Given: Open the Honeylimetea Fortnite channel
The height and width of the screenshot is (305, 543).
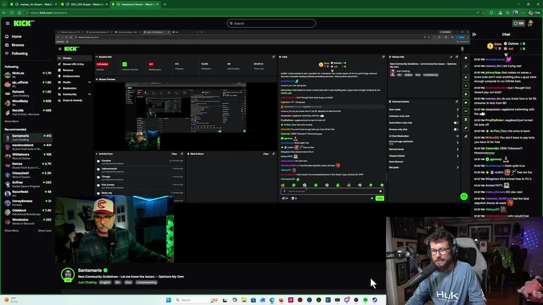Looking at the screenshot, I should (28, 203).
